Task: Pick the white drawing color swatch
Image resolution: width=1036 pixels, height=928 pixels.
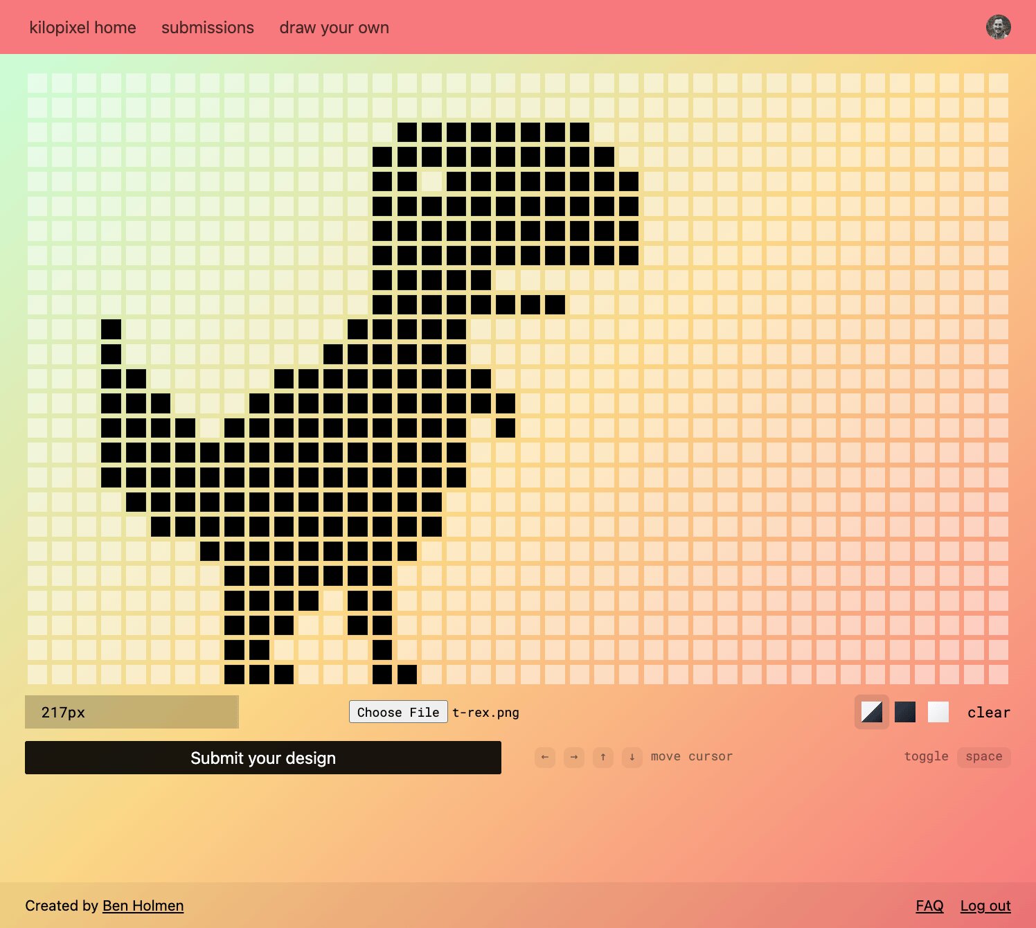Action: 938,712
